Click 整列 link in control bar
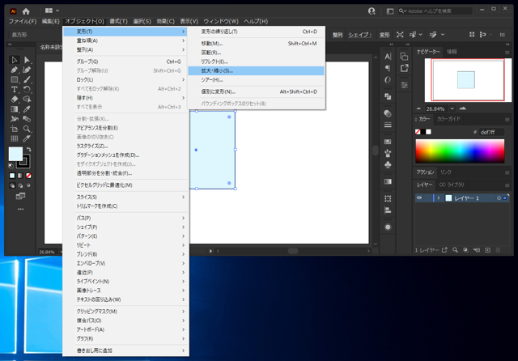This screenshot has width=518, height=361. click(338, 35)
